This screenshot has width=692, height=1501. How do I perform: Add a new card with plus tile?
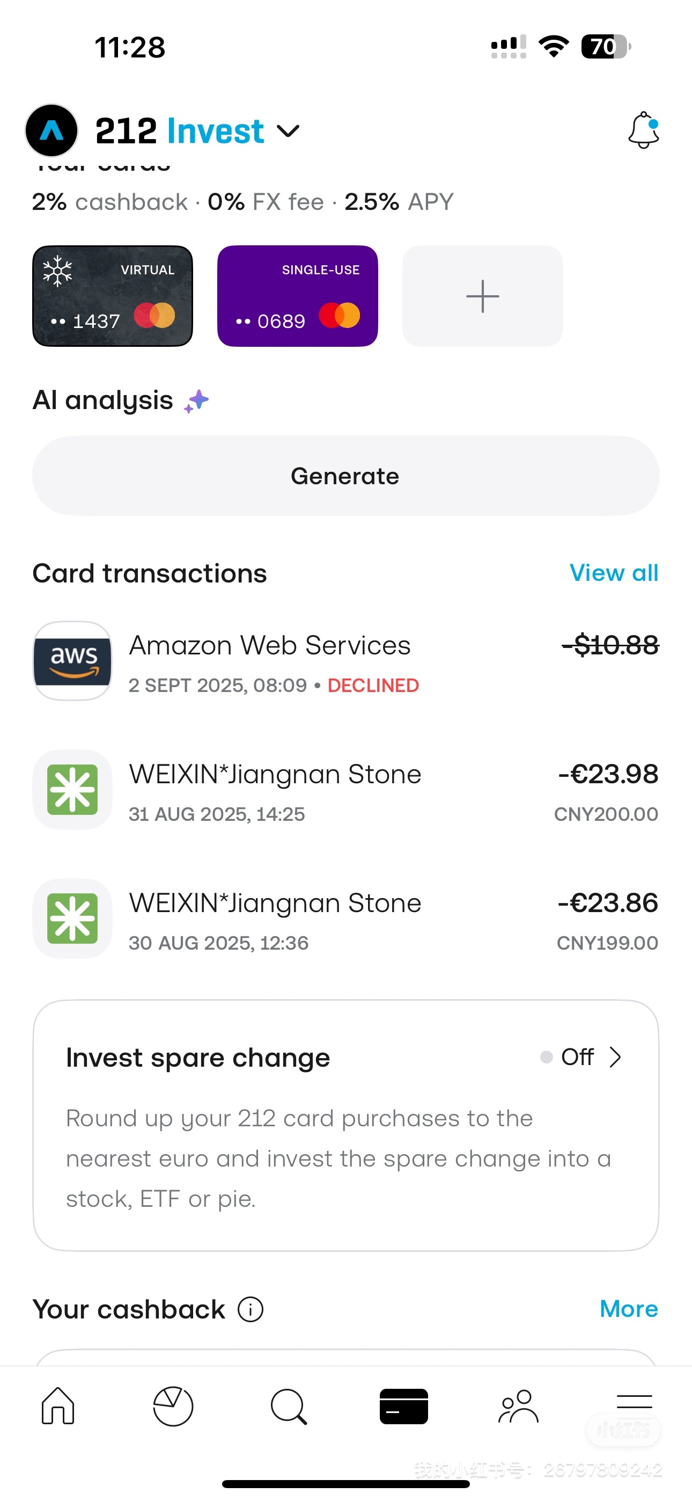coord(482,296)
